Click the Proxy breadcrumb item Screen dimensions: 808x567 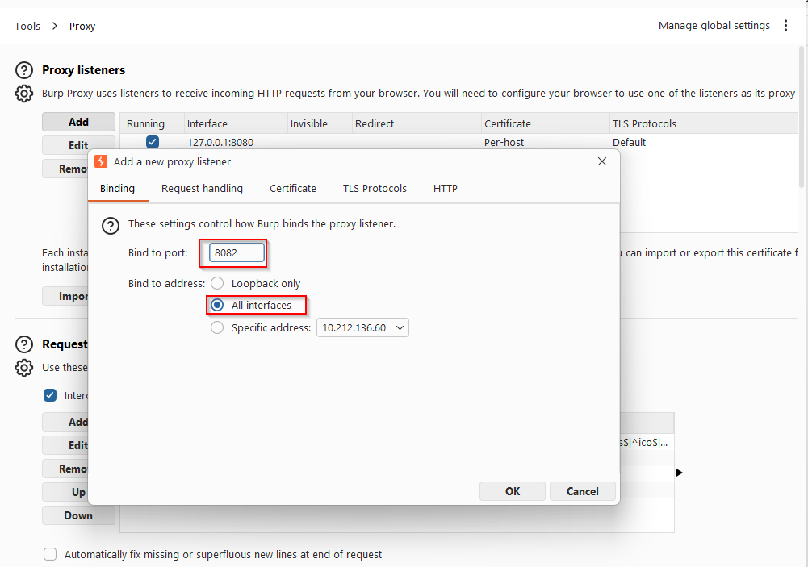point(82,27)
